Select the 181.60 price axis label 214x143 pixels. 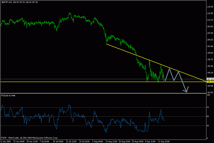point(210,92)
